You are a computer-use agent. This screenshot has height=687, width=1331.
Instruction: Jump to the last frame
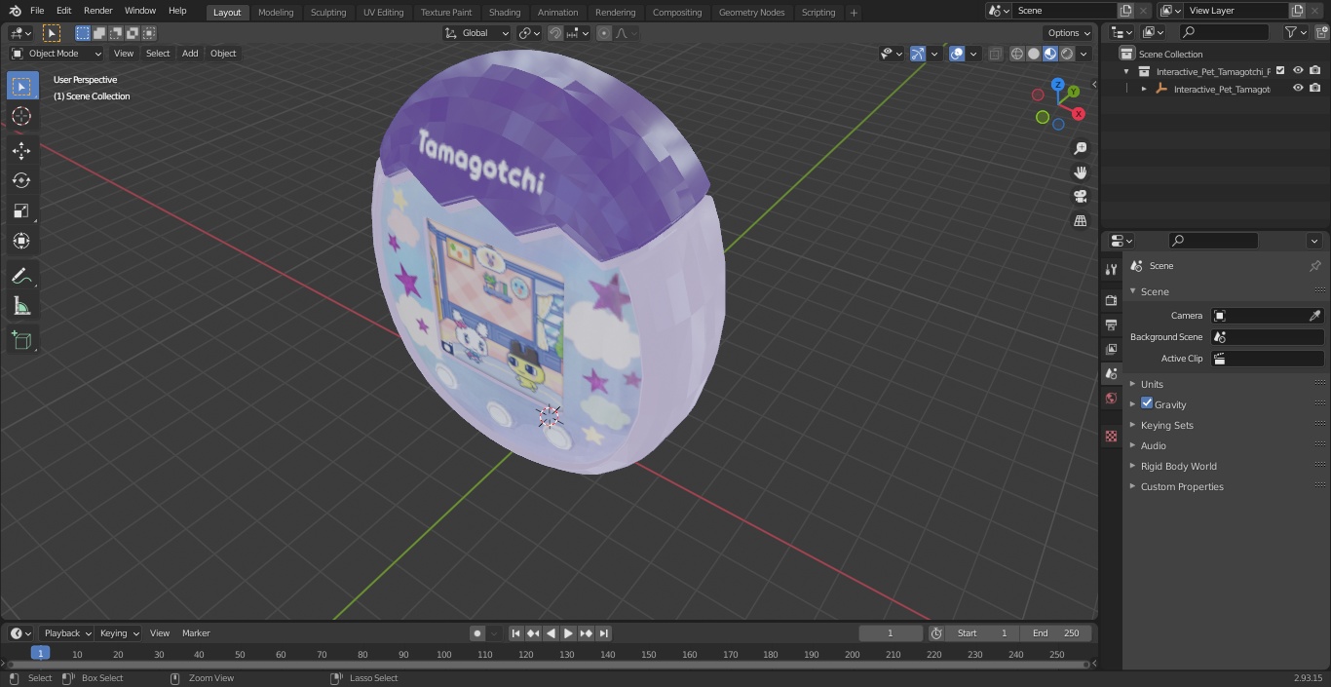[604, 633]
